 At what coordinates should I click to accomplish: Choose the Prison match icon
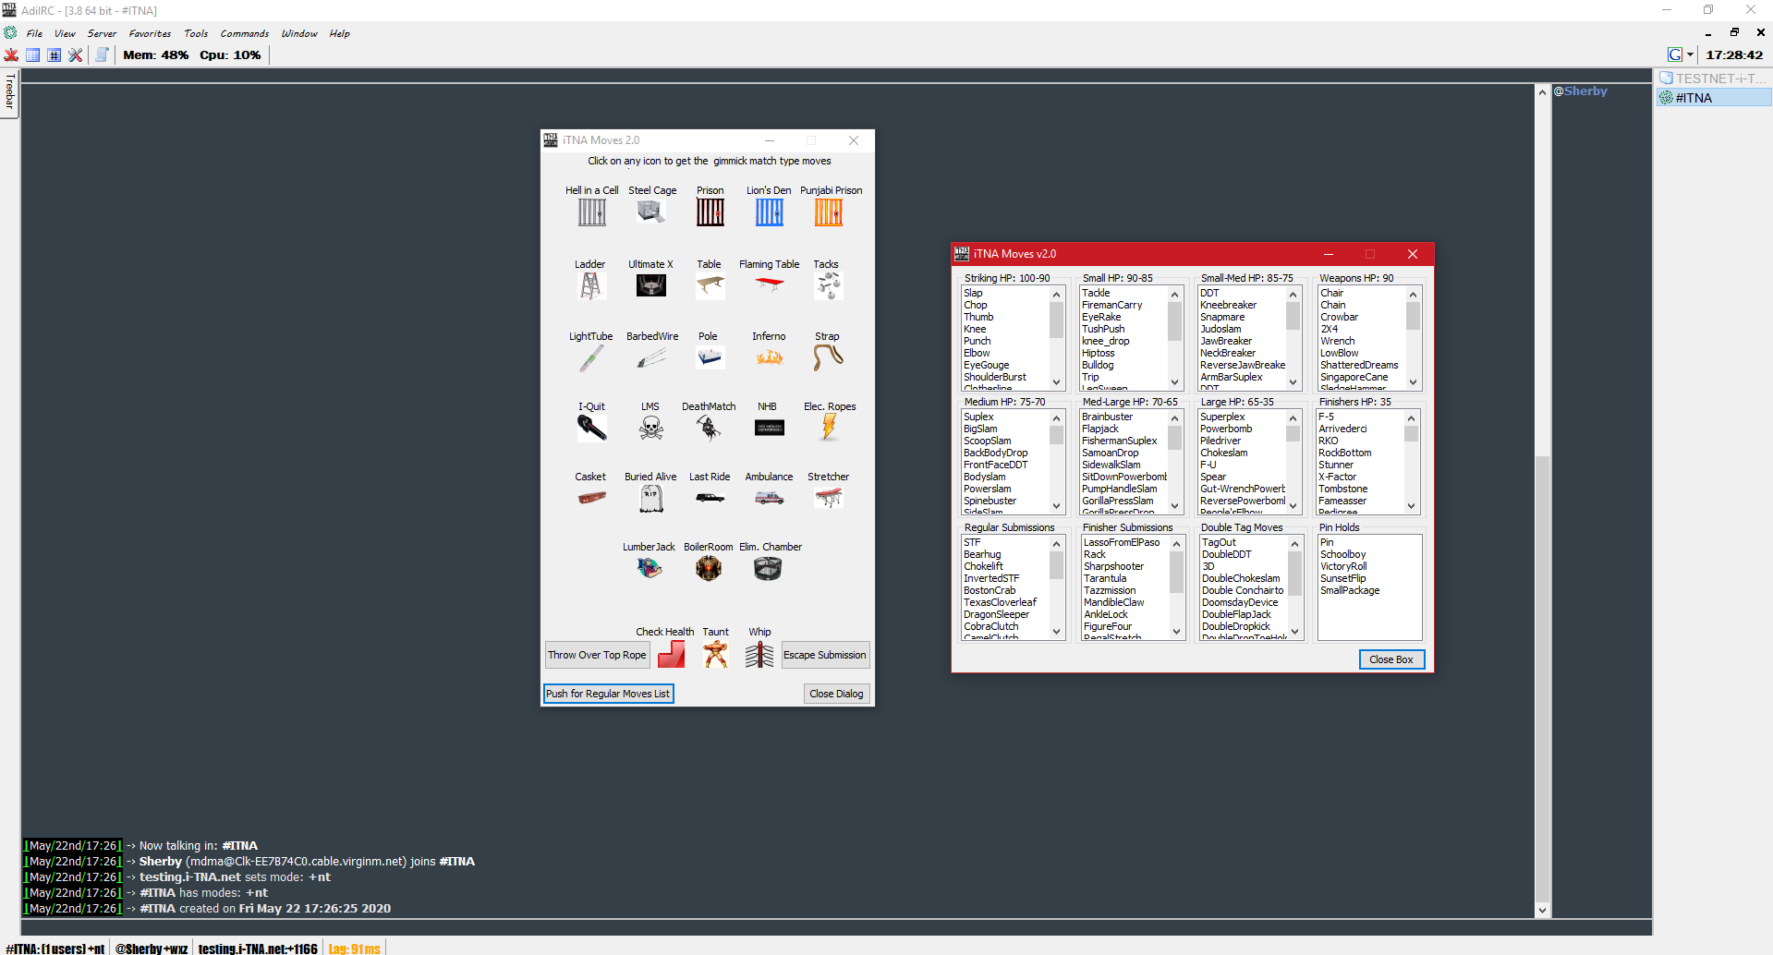(710, 212)
